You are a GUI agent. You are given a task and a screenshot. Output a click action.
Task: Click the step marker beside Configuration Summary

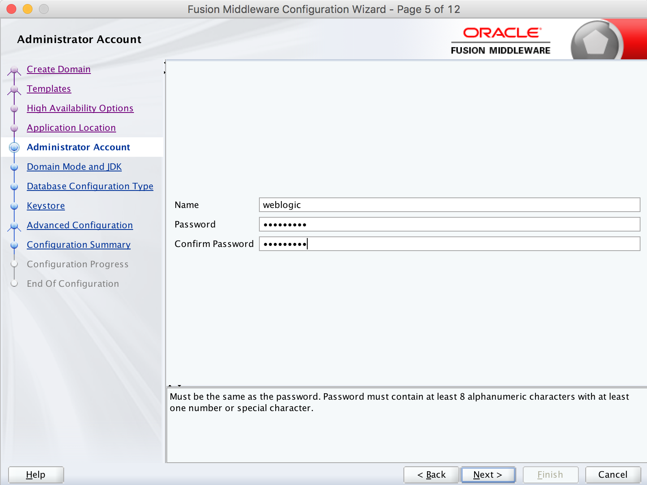click(x=14, y=245)
